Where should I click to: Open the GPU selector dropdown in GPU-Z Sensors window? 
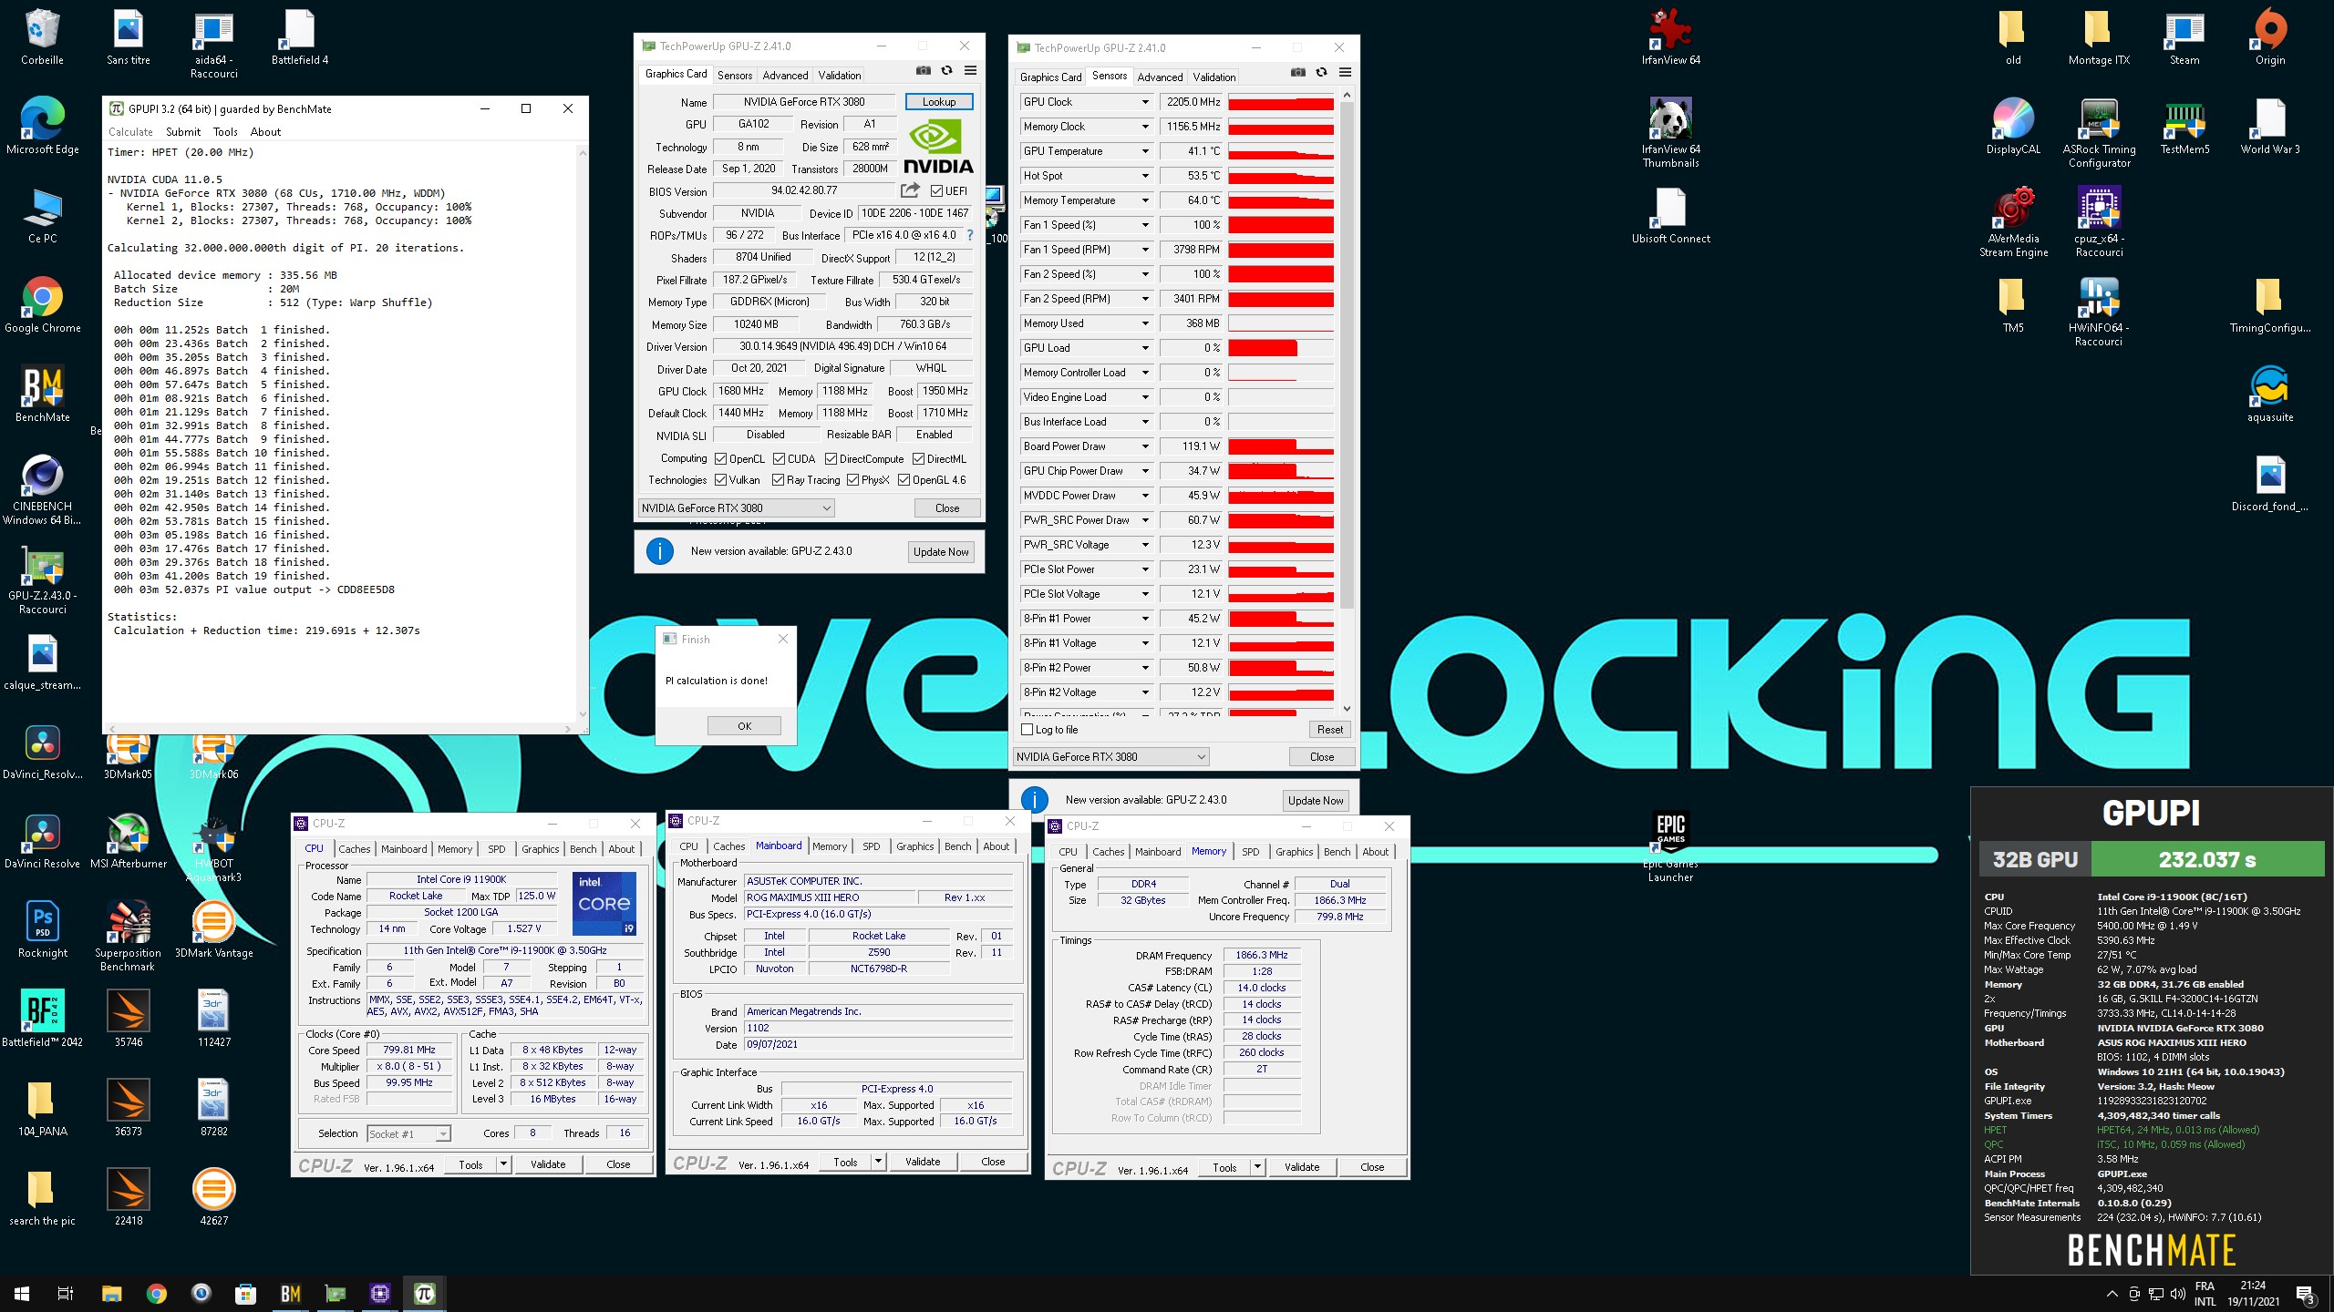tap(1110, 757)
